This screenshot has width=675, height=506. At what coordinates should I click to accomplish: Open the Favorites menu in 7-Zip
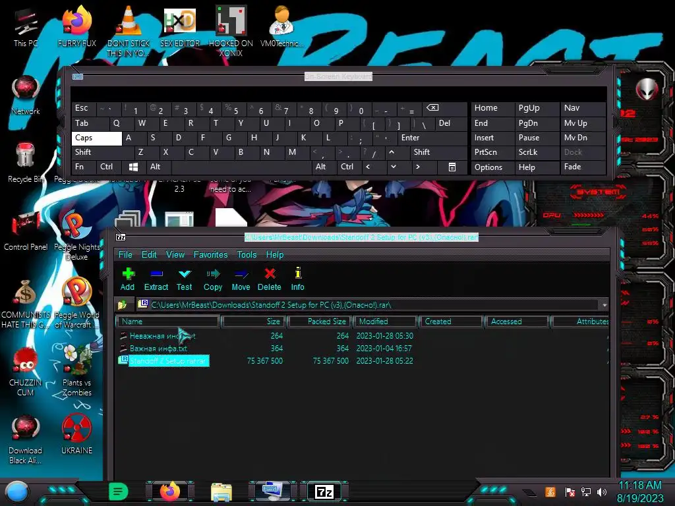pos(210,255)
